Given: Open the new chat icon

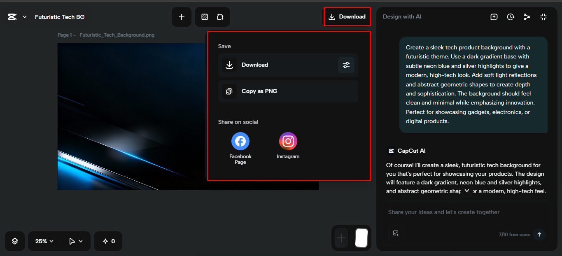Looking at the screenshot, I should click(494, 16).
